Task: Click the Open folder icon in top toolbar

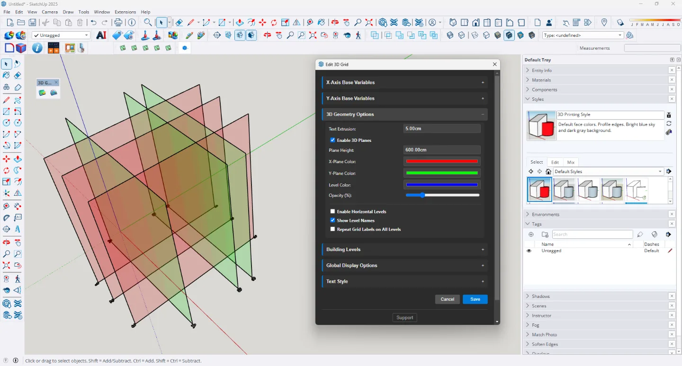Action: click(21, 22)
